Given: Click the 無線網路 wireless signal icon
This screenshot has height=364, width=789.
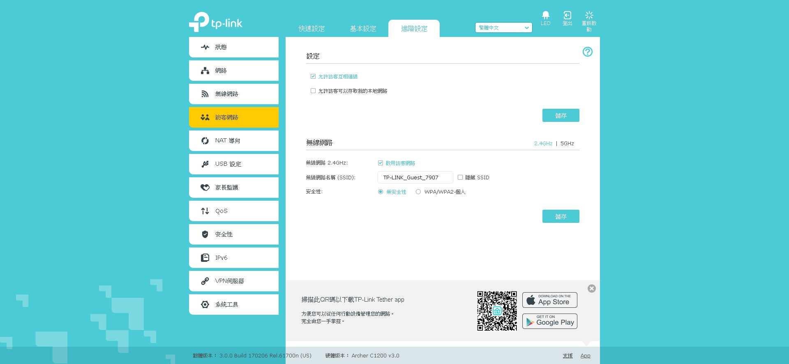Looking at the screenshot, I should click(205, 94).
